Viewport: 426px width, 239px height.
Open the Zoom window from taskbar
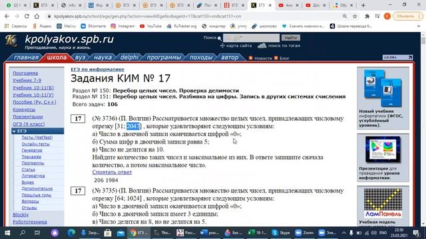click(x=304, y=233)
